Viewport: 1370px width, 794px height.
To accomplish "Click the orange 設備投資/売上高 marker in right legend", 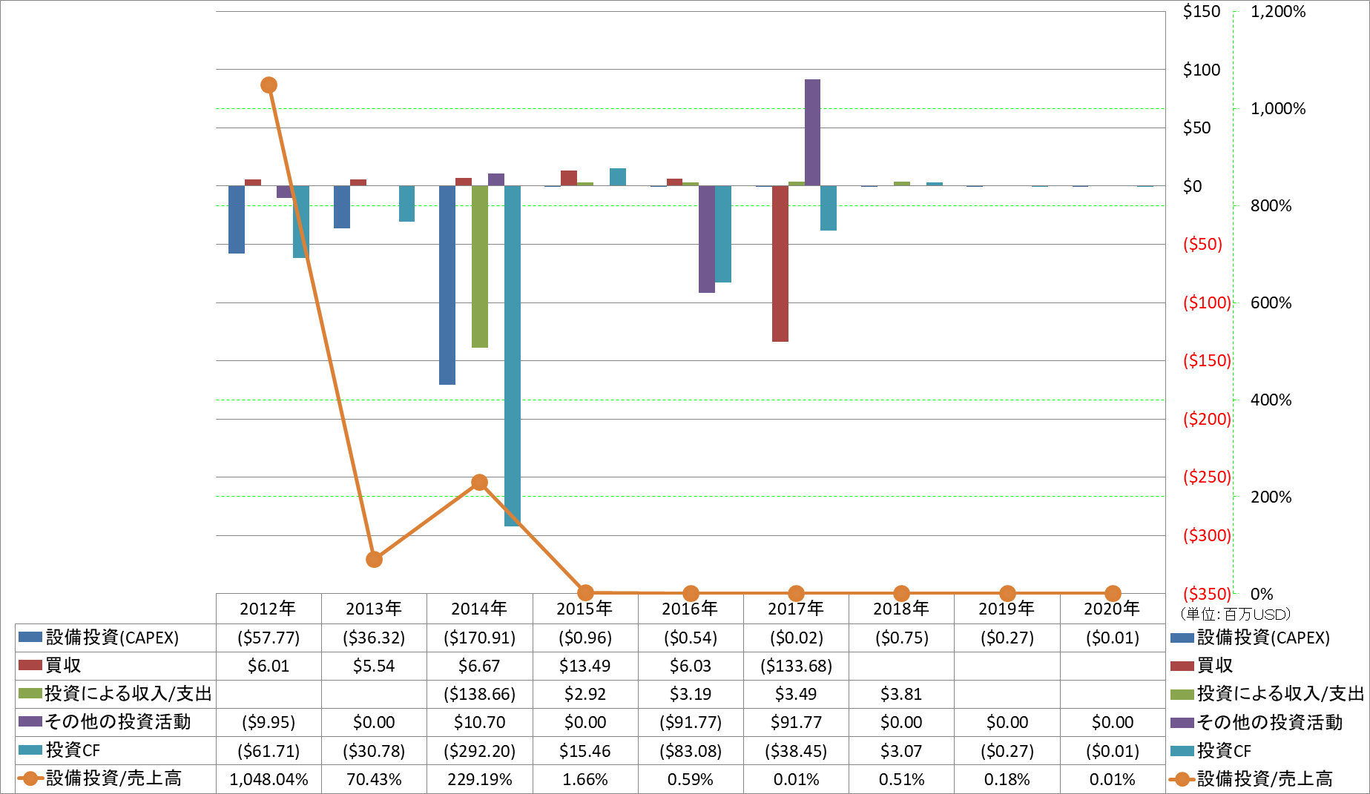I will coord(1182,779).
